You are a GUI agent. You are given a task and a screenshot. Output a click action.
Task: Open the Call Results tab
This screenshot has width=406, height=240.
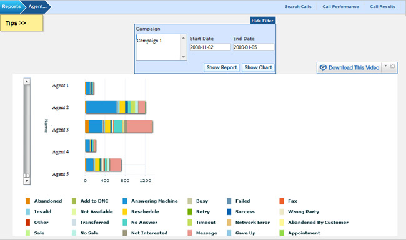[x=382, y=7]
